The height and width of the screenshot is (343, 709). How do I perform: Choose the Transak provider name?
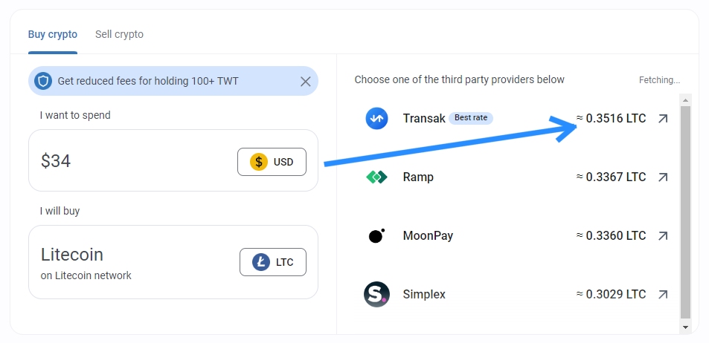pos(423,119)
